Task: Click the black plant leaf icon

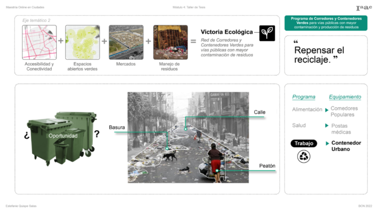Action: tap(267, 33)
